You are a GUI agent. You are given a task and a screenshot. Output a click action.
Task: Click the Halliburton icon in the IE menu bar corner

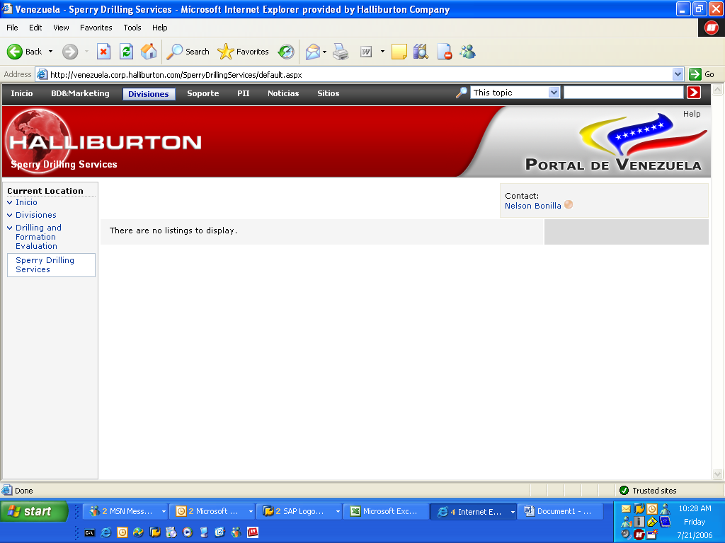[711, 28]
